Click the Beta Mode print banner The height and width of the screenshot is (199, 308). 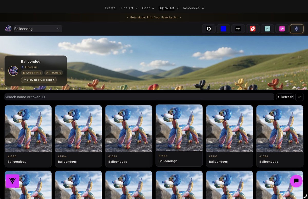click(154, 17)
